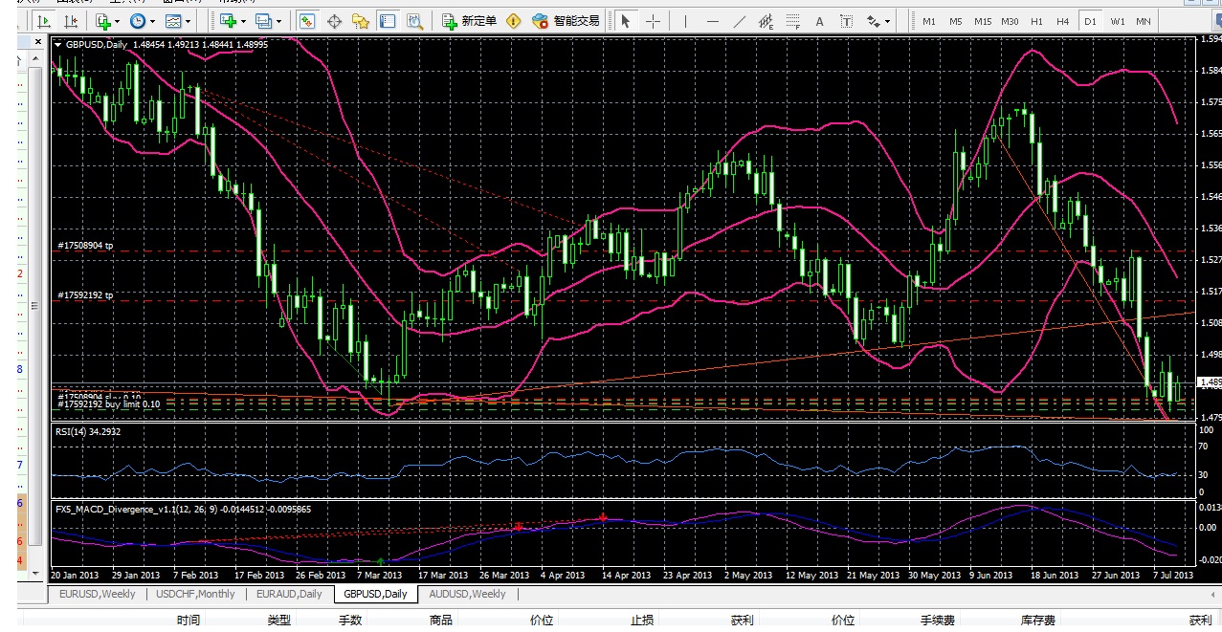Open the AUDUSD,Weekly chart tab
The image size is (1222, 632).
pyautogui.click(x=467, y=594)
